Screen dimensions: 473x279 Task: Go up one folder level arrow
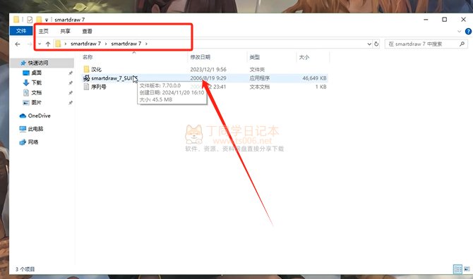[48, 44]
